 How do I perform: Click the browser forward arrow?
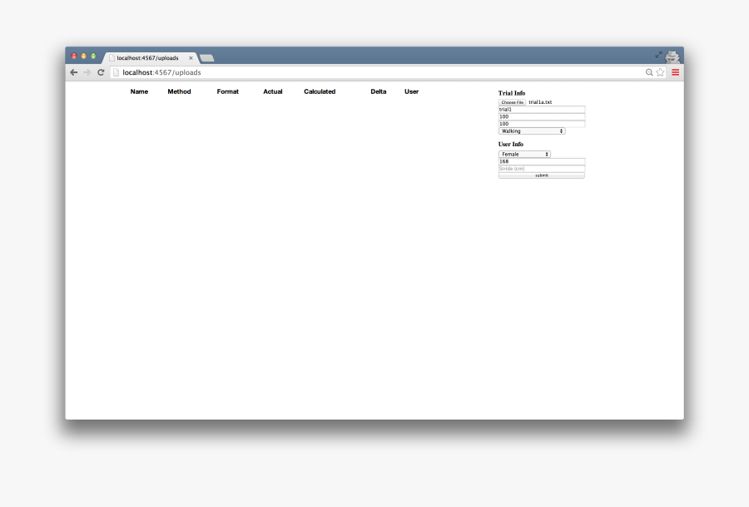click(87, 72)
